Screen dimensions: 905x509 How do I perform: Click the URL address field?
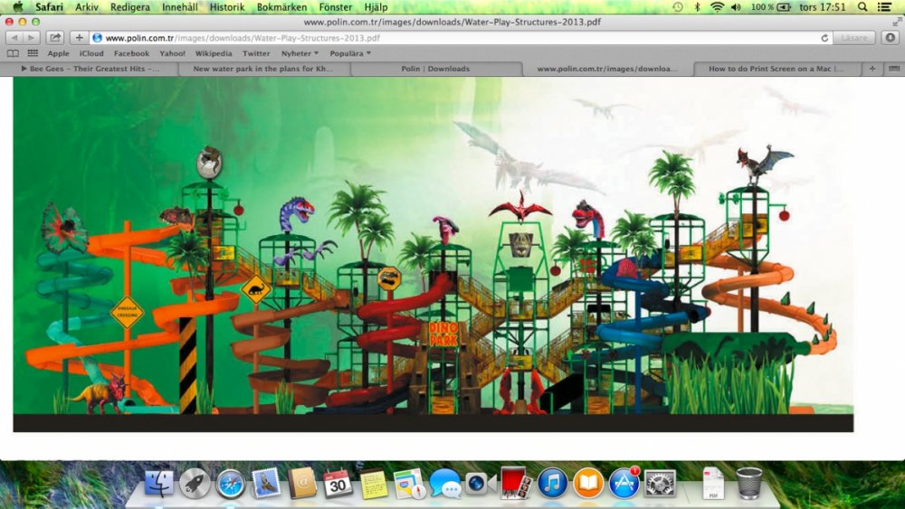[452, 38]
